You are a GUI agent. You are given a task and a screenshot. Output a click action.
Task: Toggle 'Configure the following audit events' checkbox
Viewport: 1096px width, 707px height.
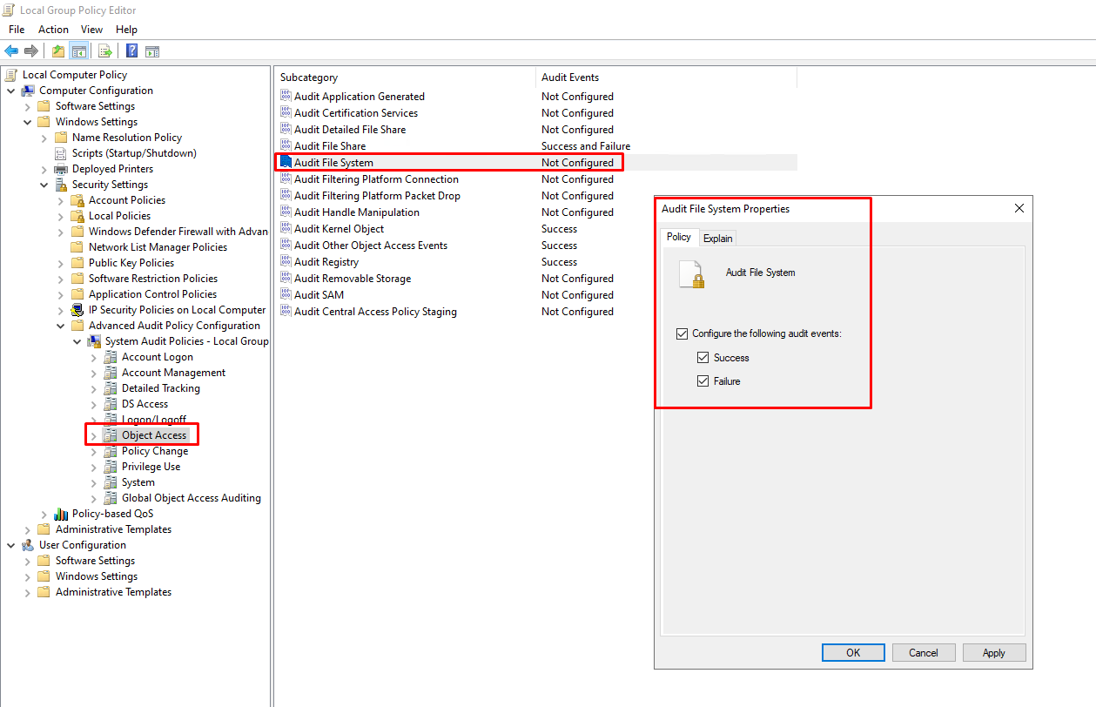[x=682, y=333]
